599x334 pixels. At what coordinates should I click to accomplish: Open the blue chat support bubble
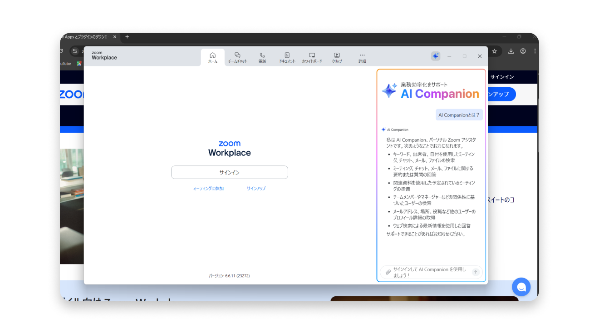pyautogui.click(x=521, y=287)
